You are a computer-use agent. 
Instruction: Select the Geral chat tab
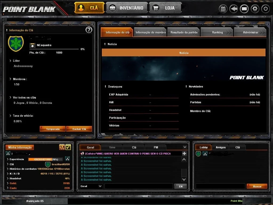90,147
